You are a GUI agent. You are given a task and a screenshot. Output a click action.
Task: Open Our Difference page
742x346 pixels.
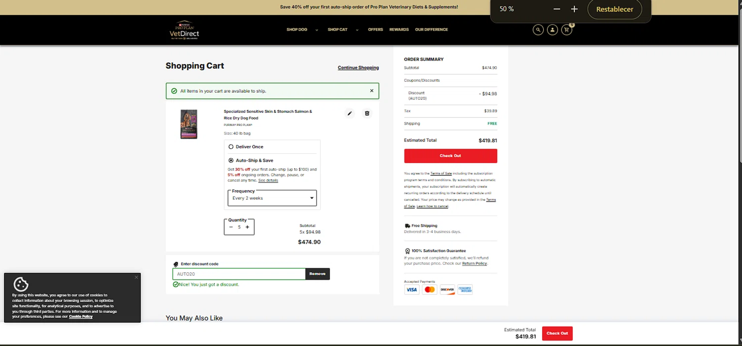431,30
